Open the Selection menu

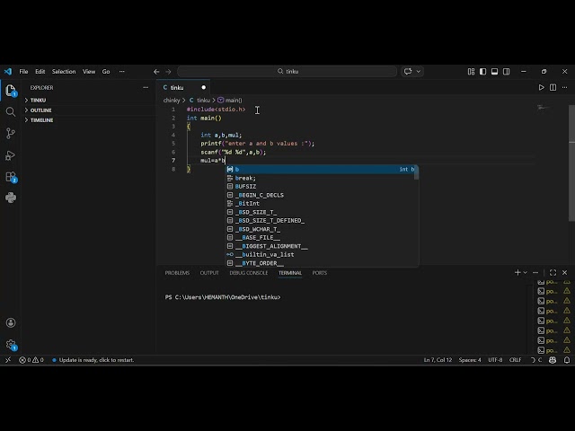(x=64, y=72)
